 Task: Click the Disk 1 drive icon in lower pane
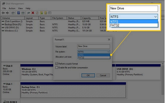click(x=4, y=84)
